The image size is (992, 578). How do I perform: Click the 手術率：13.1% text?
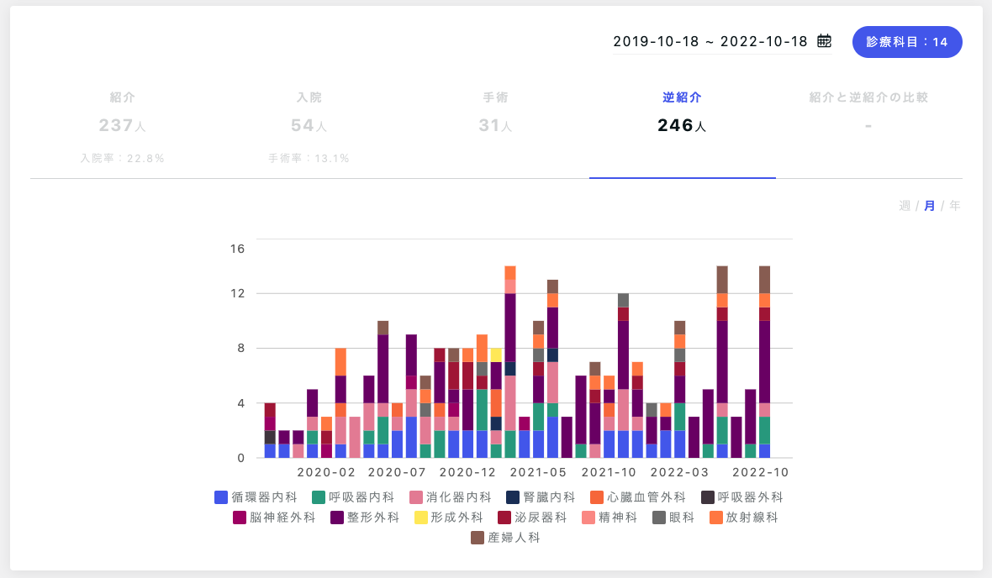(x=309, y=158)
